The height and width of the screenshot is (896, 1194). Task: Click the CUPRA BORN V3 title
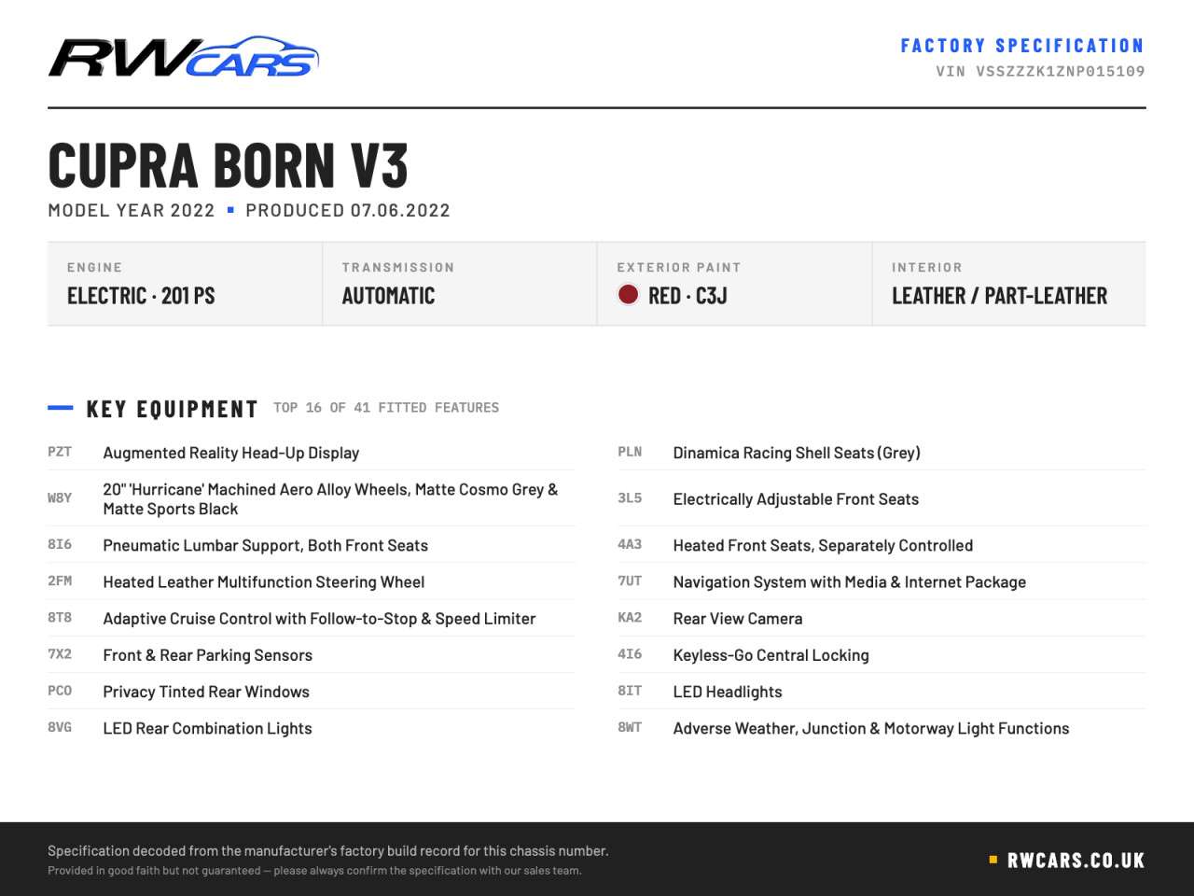(229, 165)
